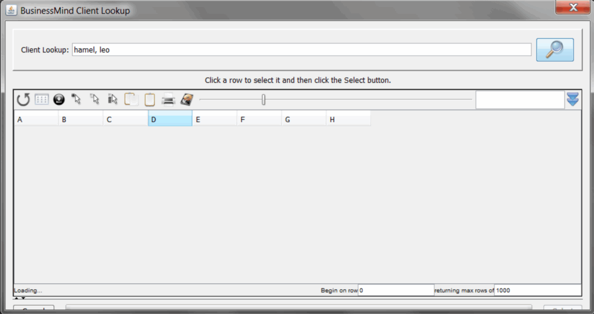Click the blue double down-arrow icon
The image size is (594, 314).
click(x=573, y=99)
